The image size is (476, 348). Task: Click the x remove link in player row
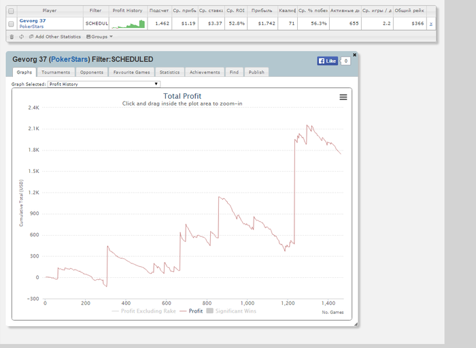(430, 23)
